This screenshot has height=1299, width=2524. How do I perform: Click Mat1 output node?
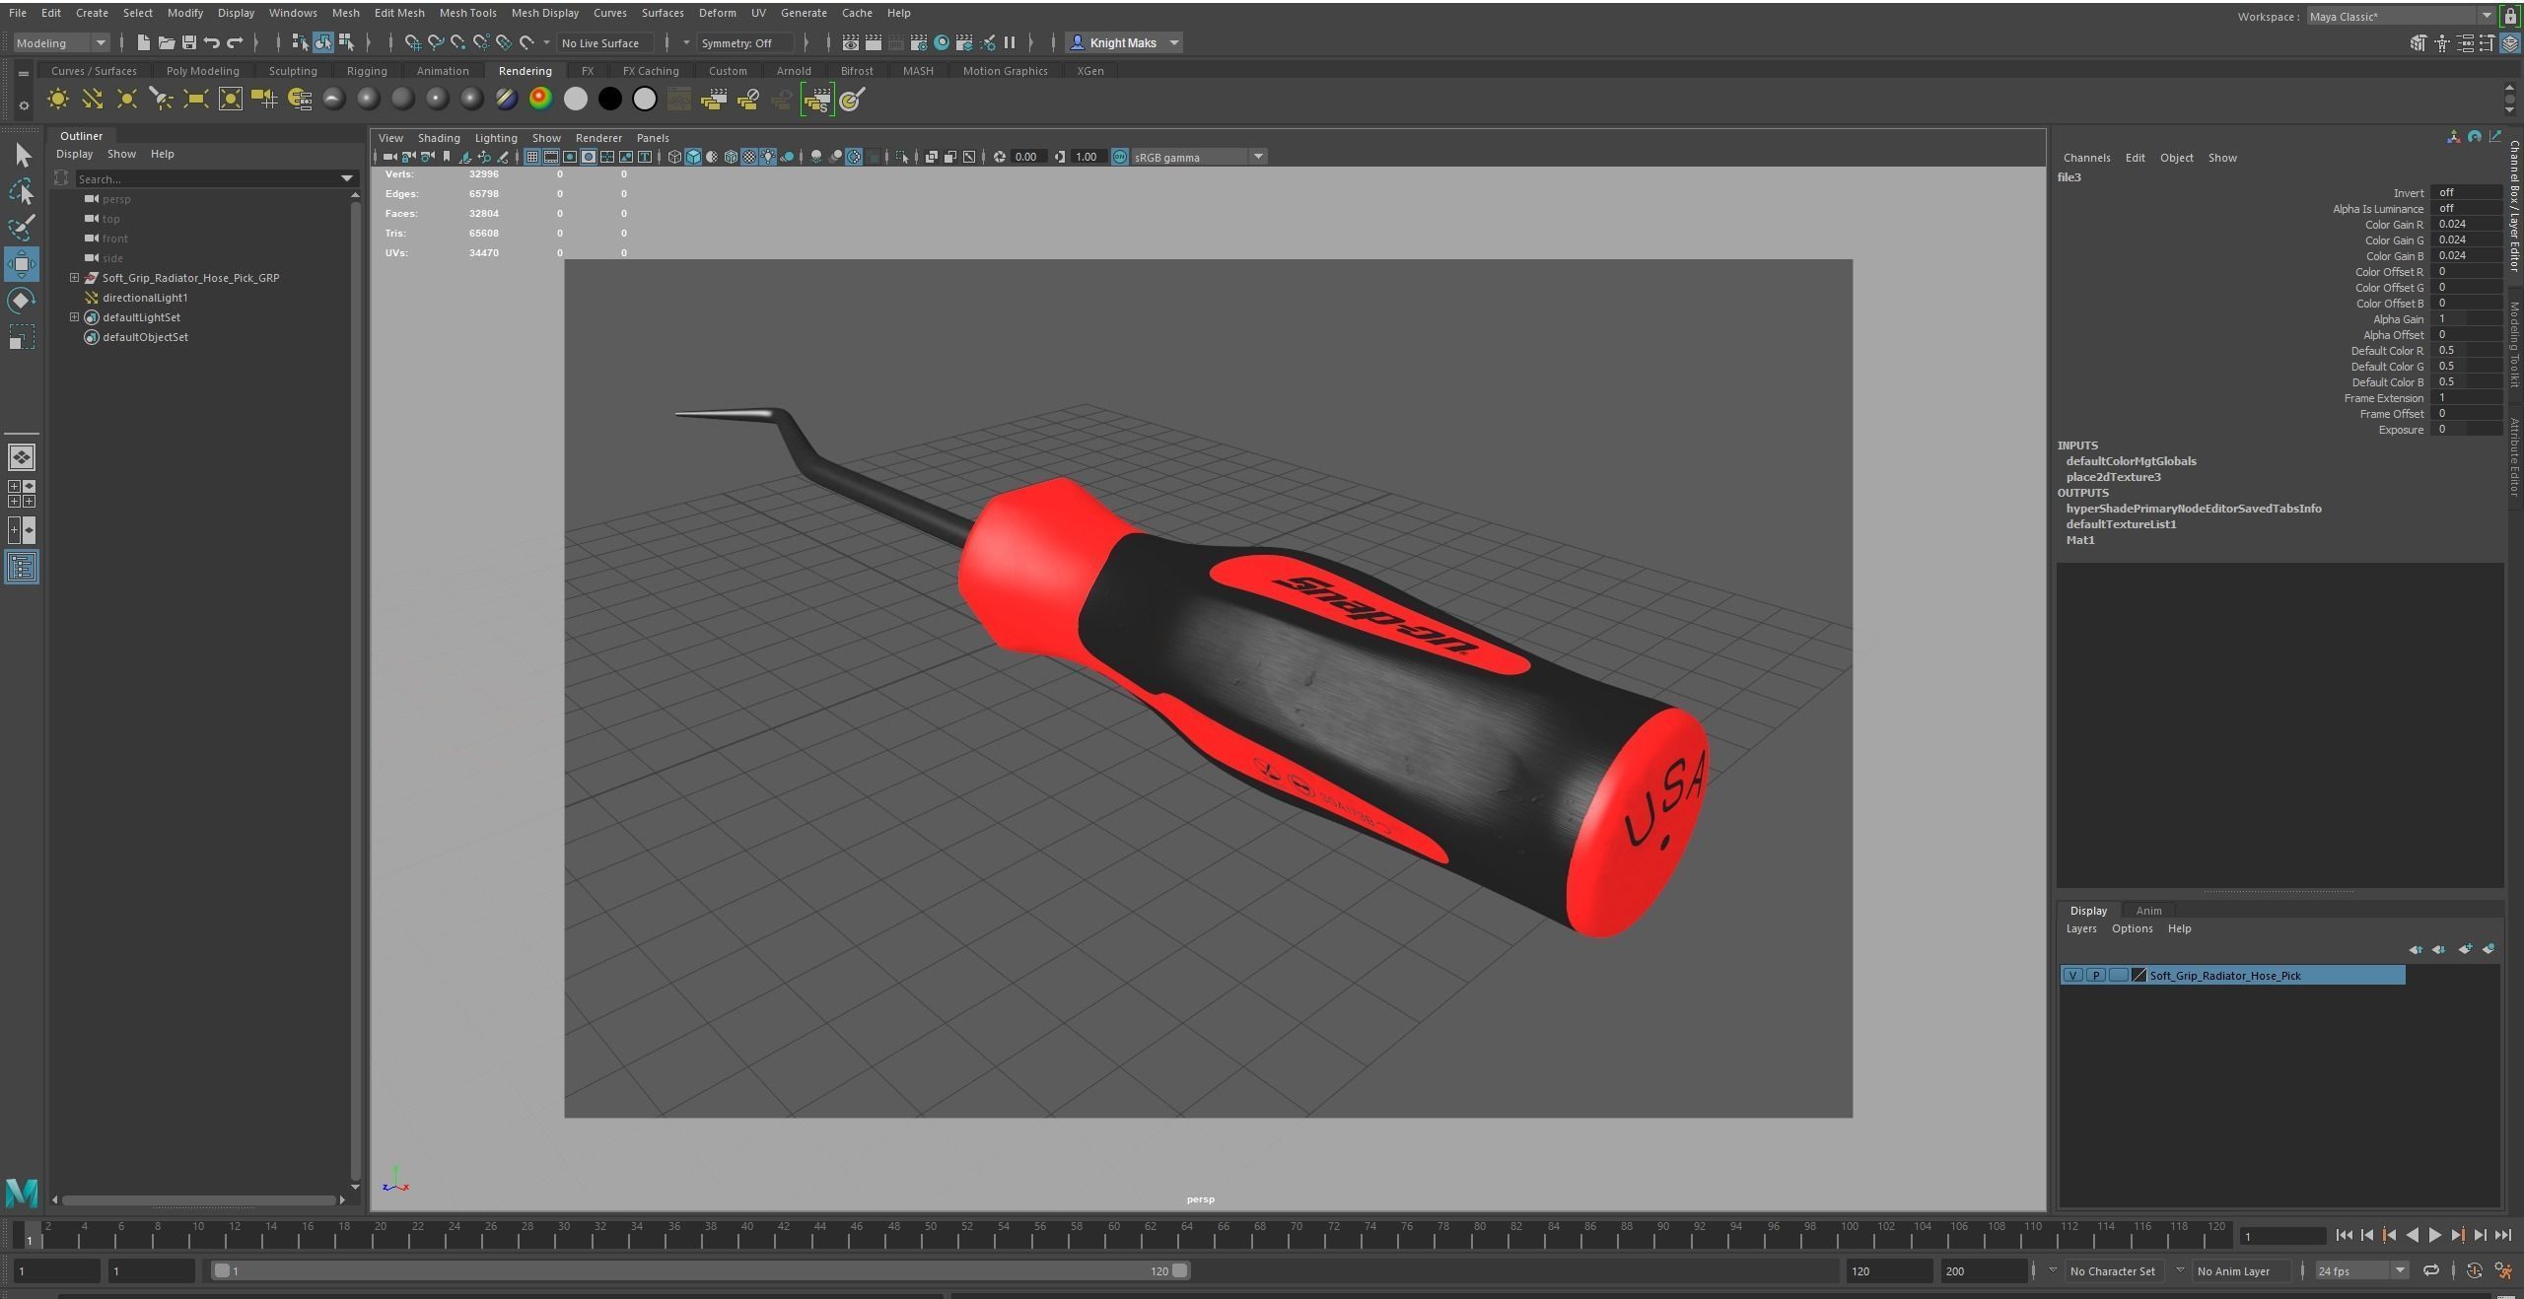click(2080, 540)
